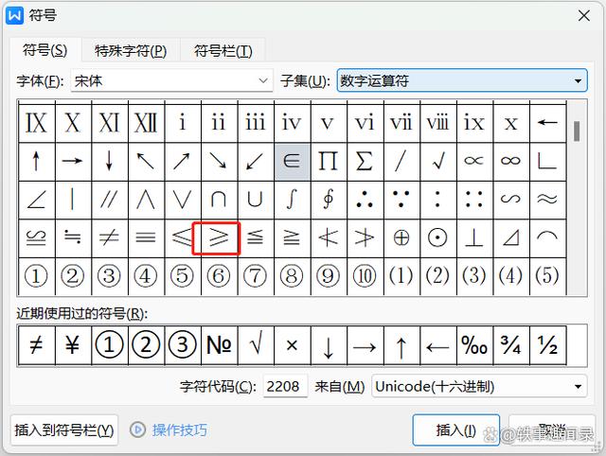Select the element-of symbol ∈ in grid
Viewport: 606px width, 456px height.
[x=292, y=162]
